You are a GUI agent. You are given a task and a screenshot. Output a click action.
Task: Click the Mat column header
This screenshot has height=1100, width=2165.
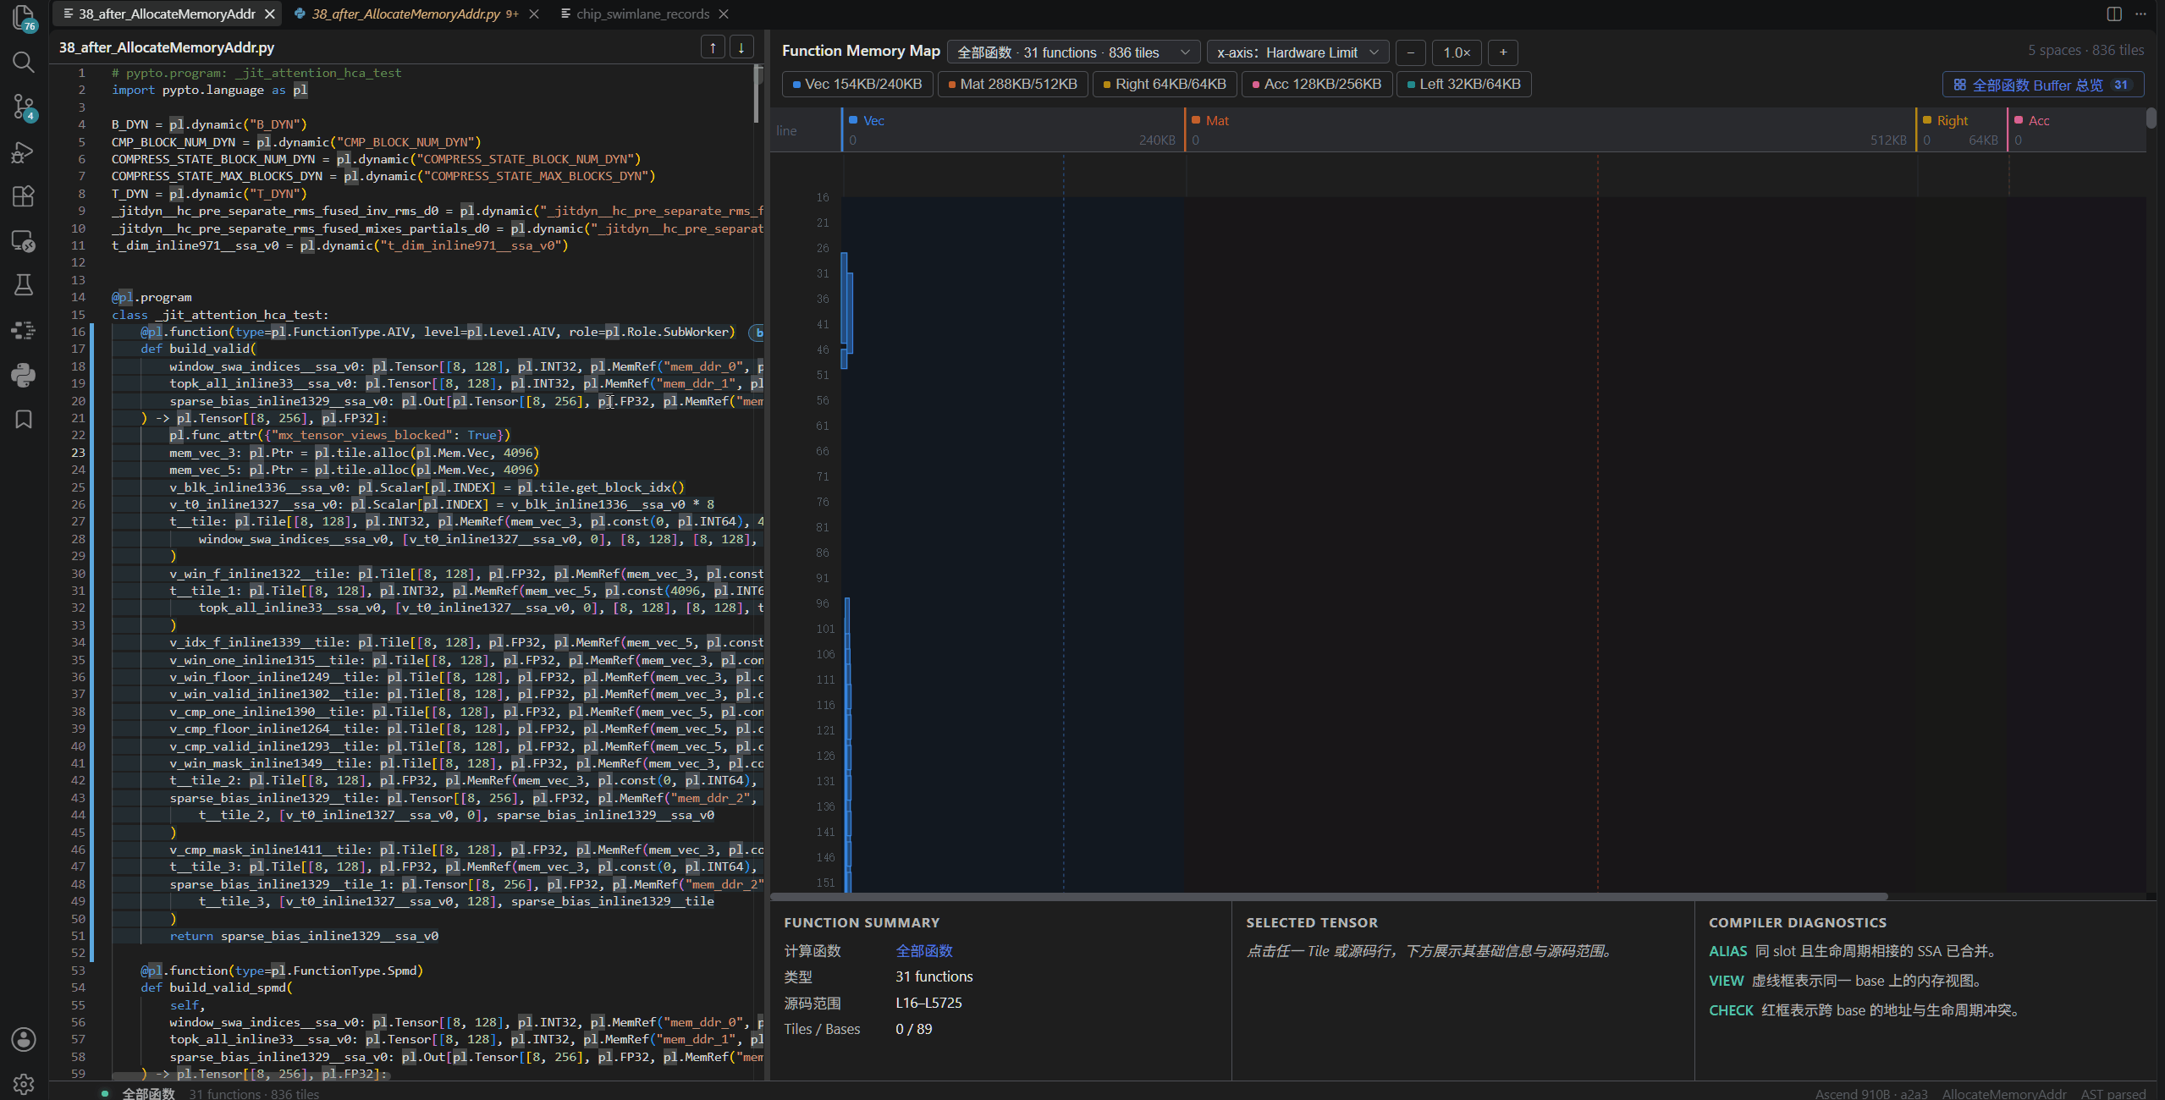tap(1549, 130)
